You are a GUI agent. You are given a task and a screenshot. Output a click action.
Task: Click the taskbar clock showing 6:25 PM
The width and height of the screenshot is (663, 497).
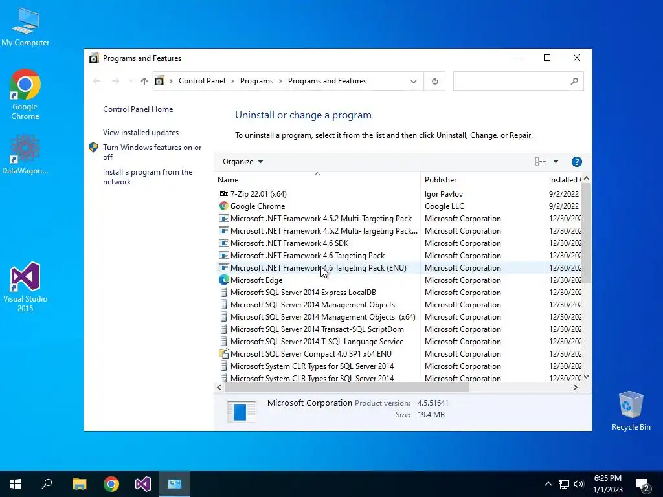coord(607,484)
